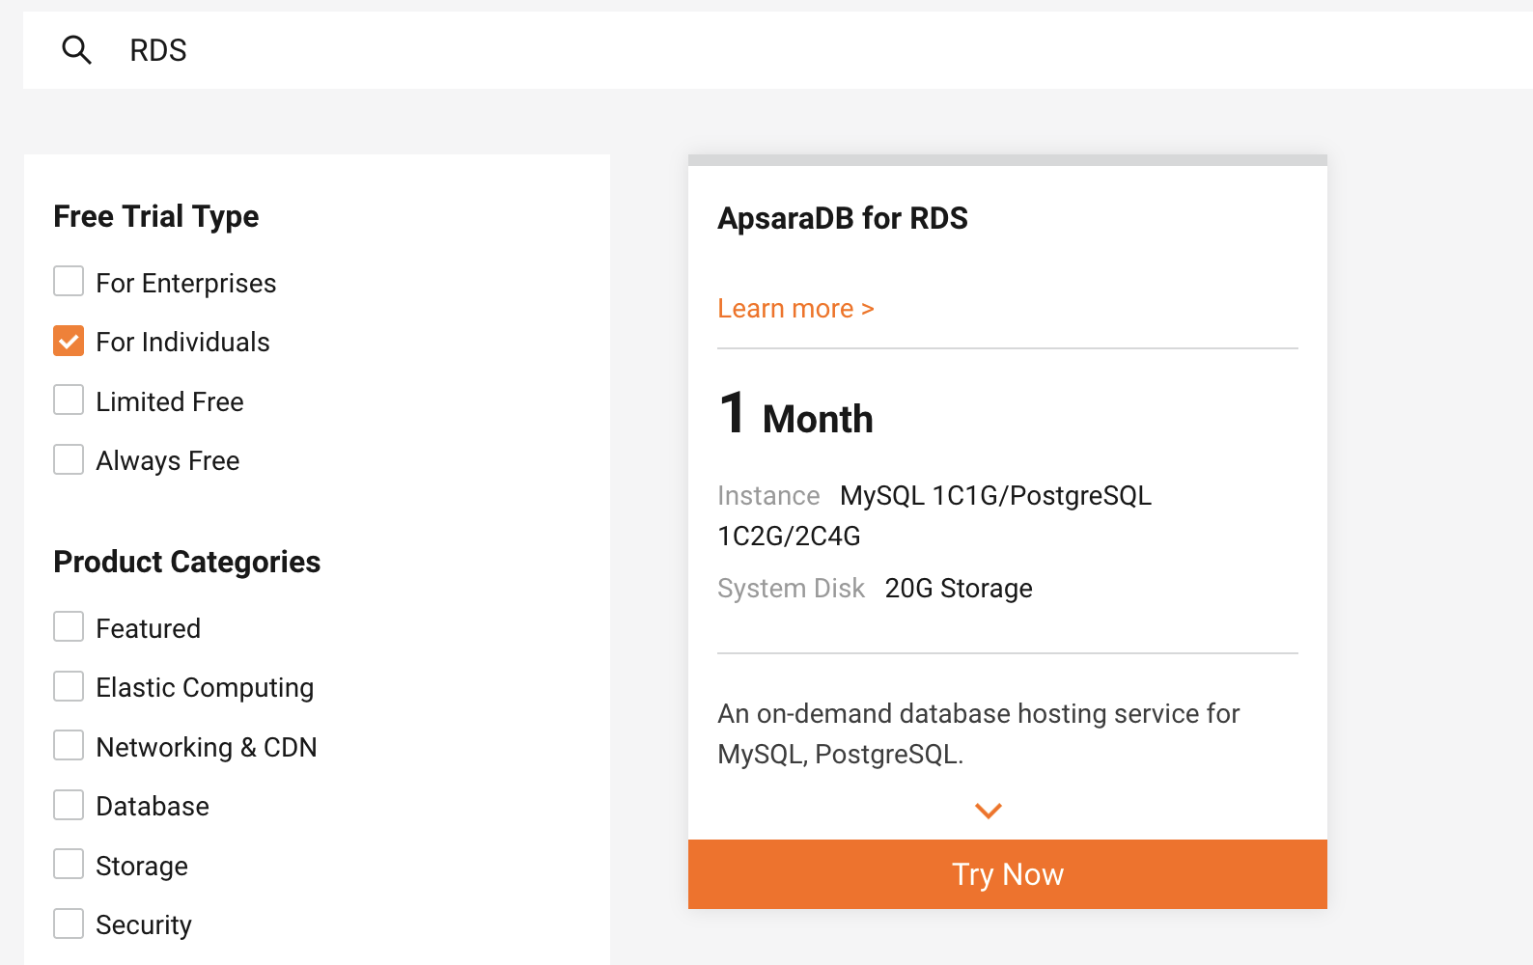Select the Database category checkbox
The height and width of the screenshot is (965, 1533).
coord(69,805)
